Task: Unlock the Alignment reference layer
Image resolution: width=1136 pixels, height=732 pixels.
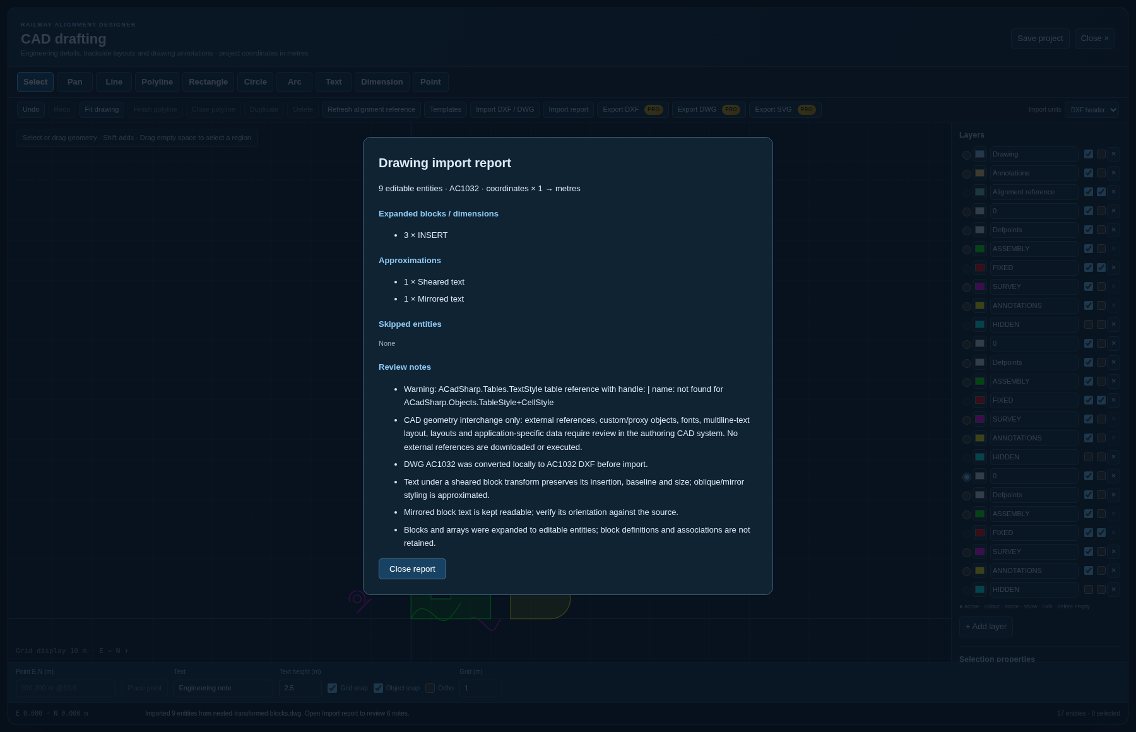Action: (x=1101, y=192)
